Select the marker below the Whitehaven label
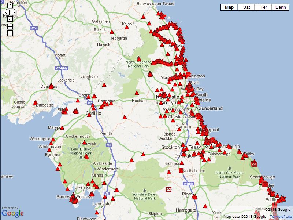The image size is (293, 220). [49, 149]
